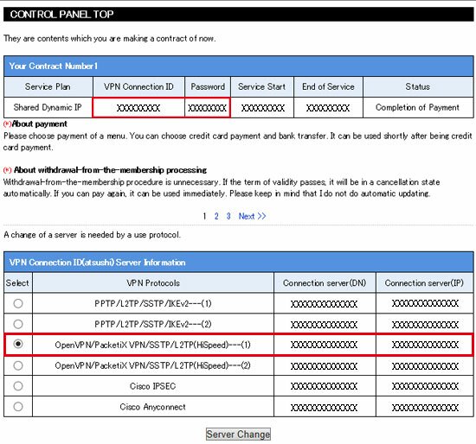Click the Shared Dynamic IP service plan cell
The width and height of the screenshot is (476, 444).
pos(48,108)
